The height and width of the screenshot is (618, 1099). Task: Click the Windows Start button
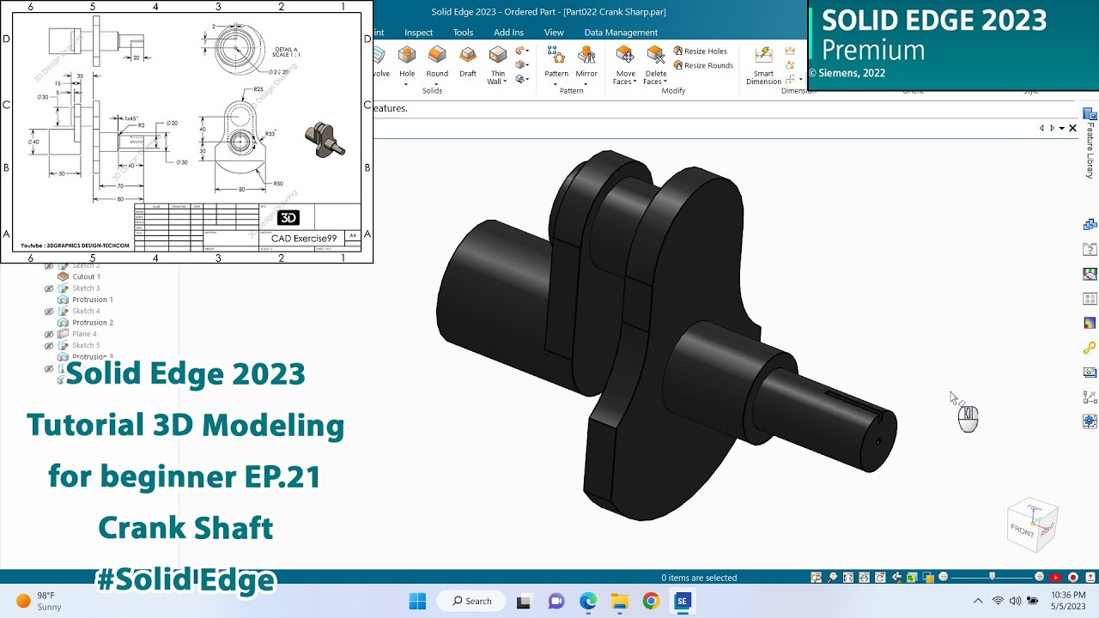tap(417, 601)
